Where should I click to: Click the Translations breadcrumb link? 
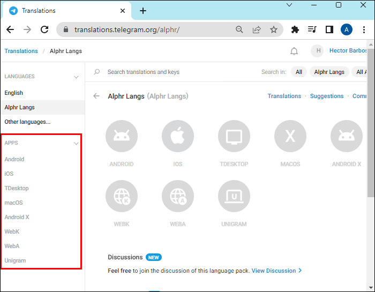[x=21, y=51]
